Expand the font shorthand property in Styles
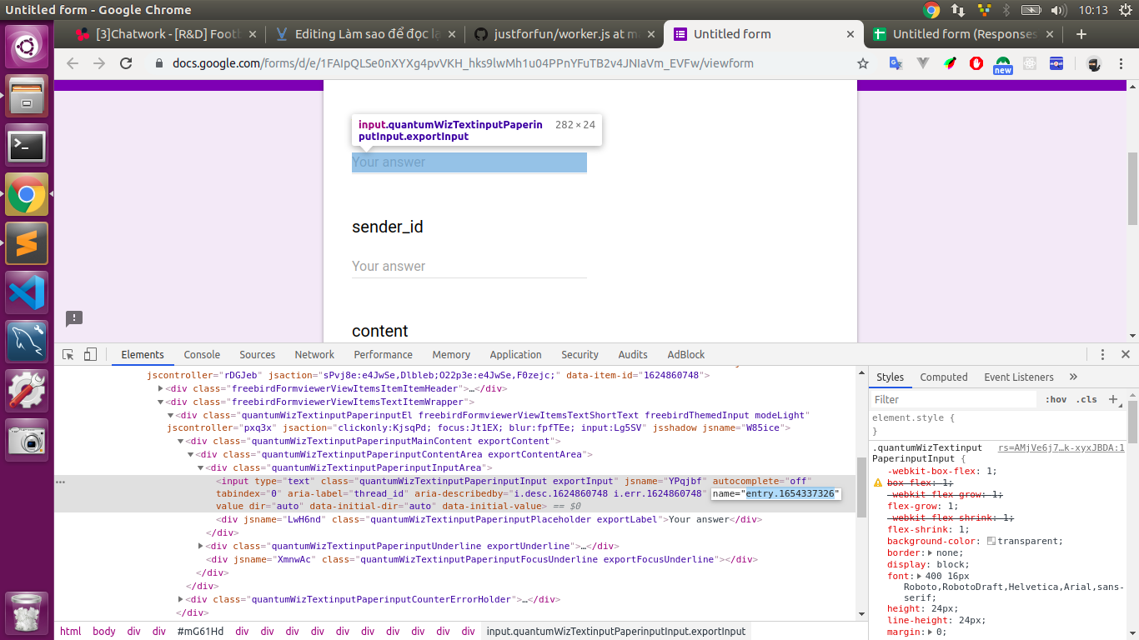The width and height of the screenshot is (1139, 640). 920,576
